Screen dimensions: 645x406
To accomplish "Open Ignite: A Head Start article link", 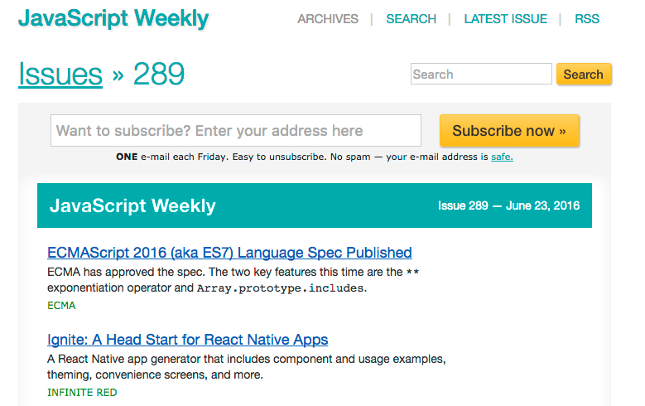I will (x=188, y=339).
